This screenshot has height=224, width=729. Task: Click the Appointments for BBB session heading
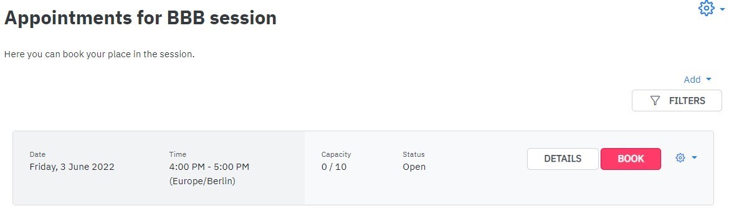click(140, 18)
